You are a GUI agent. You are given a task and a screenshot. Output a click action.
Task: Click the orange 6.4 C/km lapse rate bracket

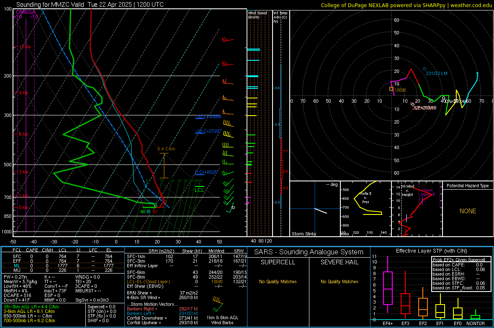point(164,166)
